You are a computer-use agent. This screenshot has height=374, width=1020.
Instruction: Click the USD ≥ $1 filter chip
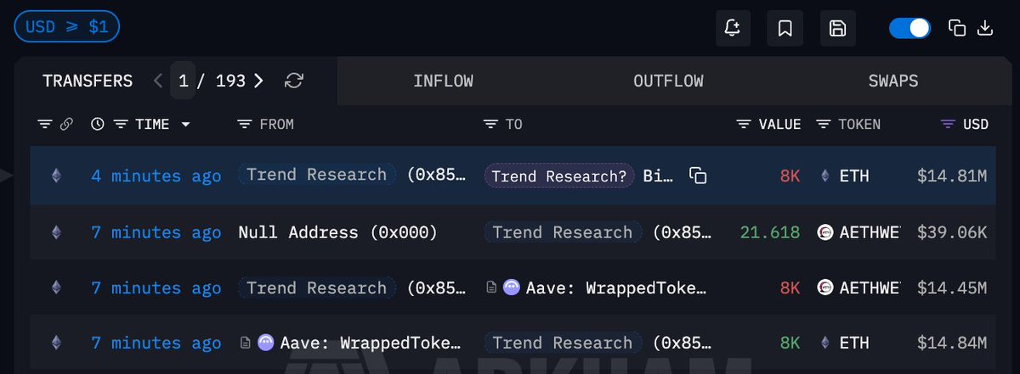(66, 27)
